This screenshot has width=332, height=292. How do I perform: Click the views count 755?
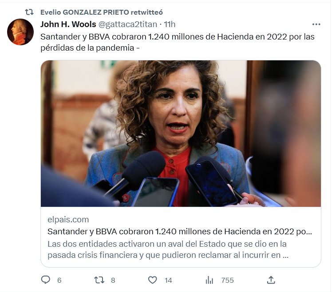coord(227,280)
